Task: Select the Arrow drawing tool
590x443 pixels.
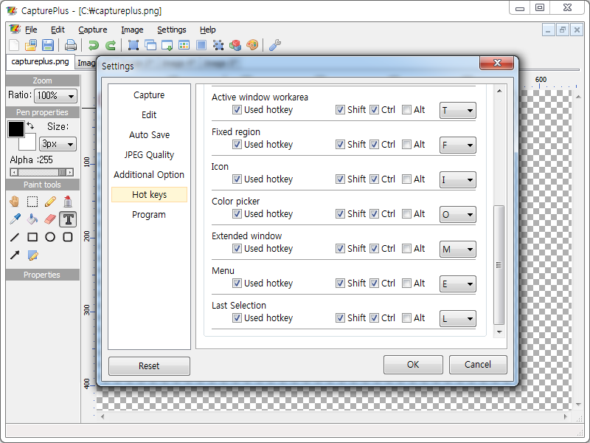Action: click(x=15, y=255)
